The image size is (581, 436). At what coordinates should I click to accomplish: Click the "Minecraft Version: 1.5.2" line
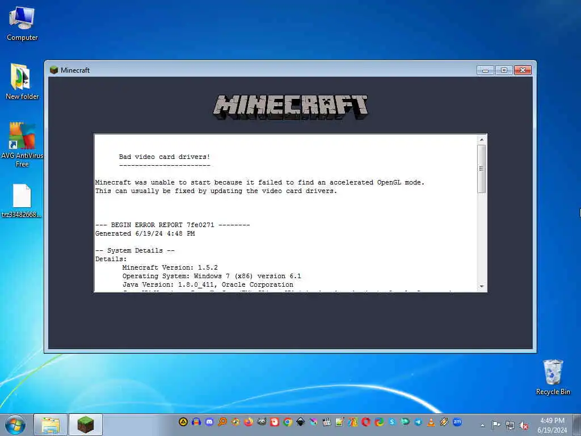(x=170, y=268)
